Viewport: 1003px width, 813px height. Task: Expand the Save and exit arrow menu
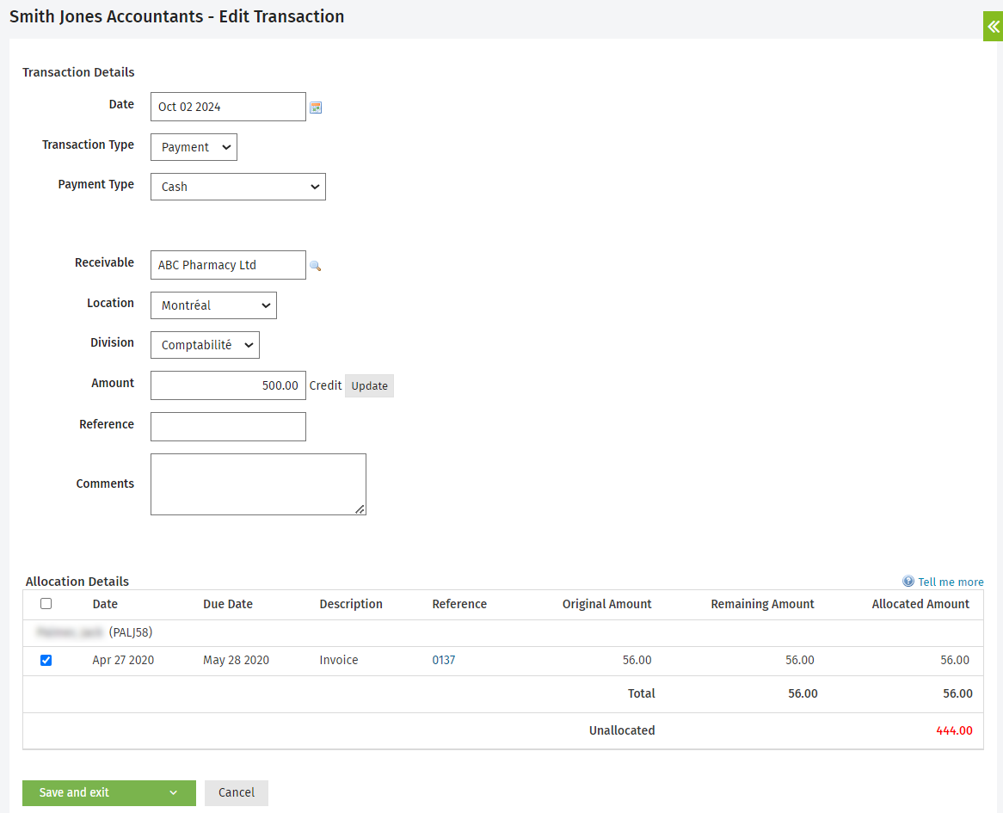pyautogui.click(x=174, y=793)
